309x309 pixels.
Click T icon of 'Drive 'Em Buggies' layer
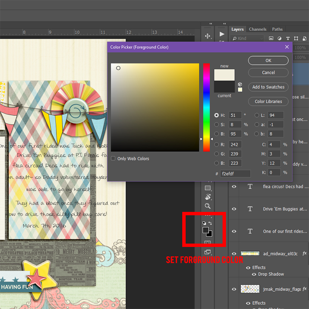click(250, 209)
